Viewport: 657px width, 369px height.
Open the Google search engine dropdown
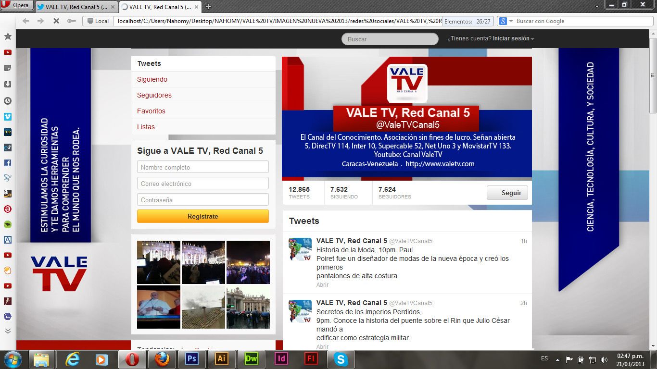[506, 21]
